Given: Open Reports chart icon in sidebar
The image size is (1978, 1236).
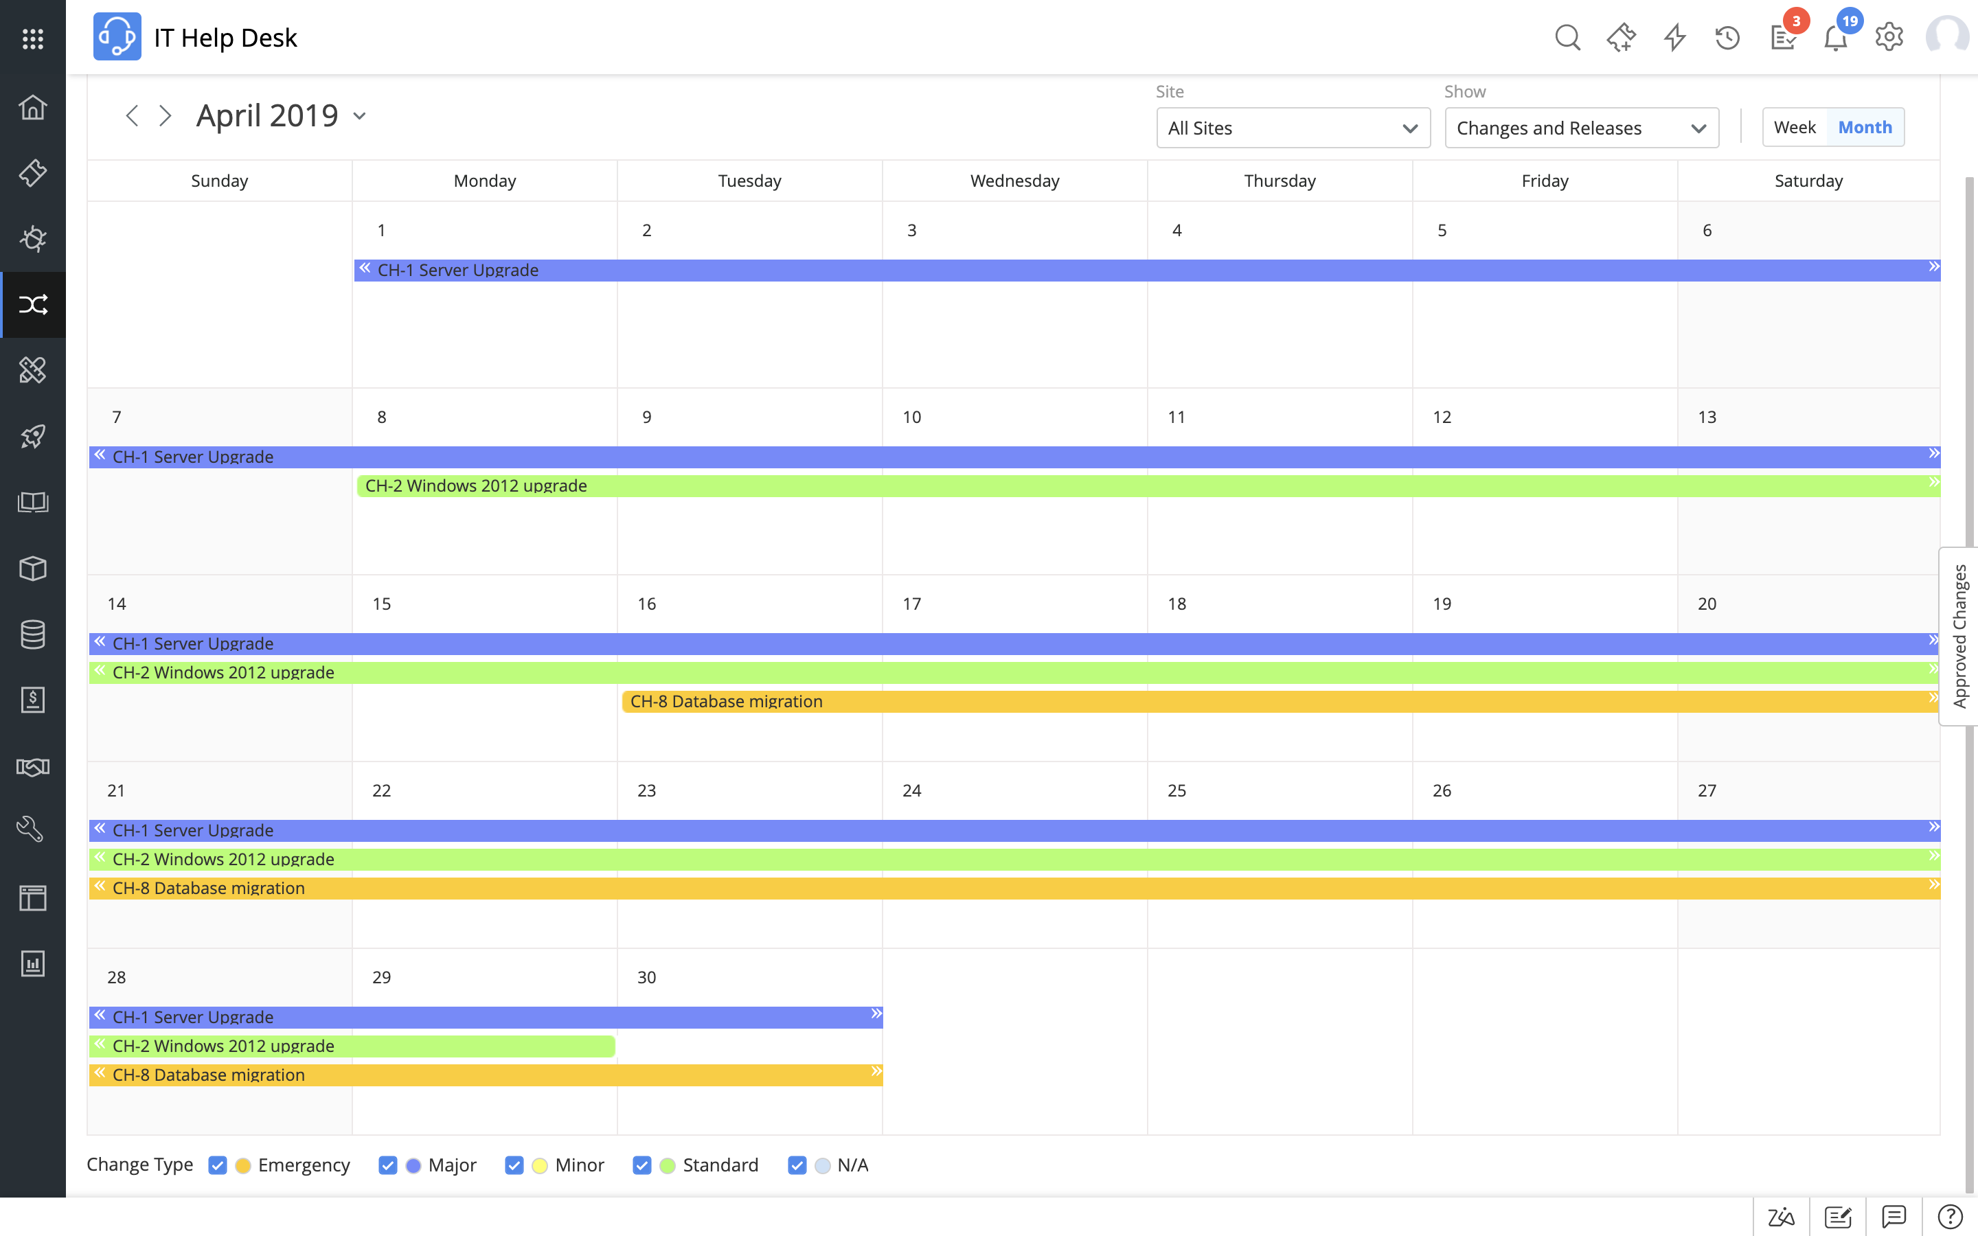Looking at the screenshot, I should tap(33, 964).
